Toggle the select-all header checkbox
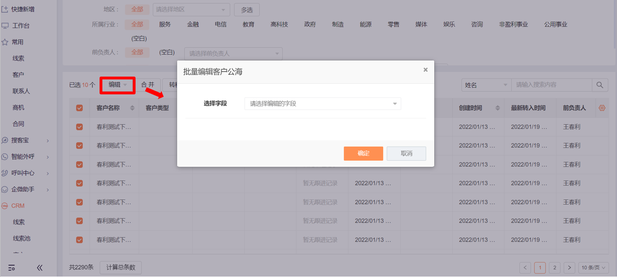The image size is (617, 277). [x=79, y=108]
